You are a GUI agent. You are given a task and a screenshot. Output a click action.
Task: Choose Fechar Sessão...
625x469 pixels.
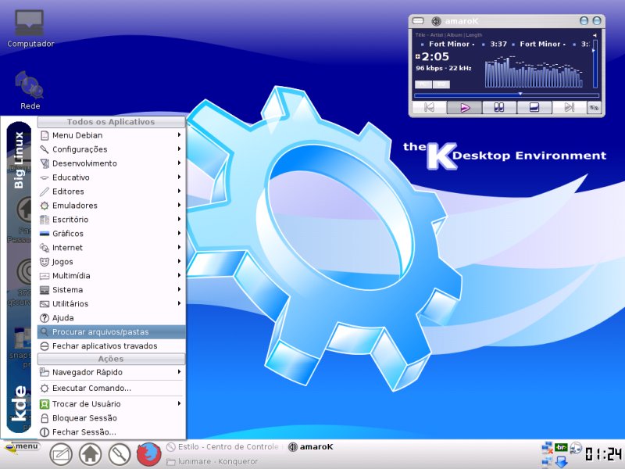(x=111, y=432)
